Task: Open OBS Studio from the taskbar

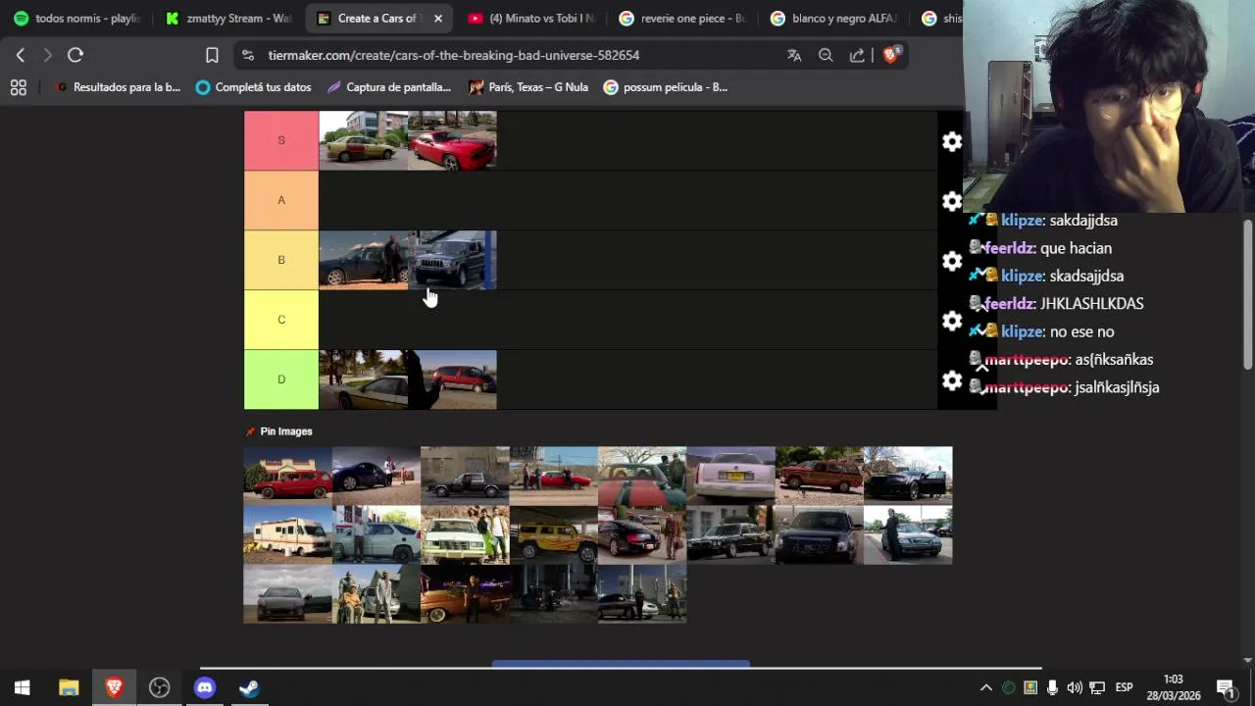Action: tap(159, 687)
